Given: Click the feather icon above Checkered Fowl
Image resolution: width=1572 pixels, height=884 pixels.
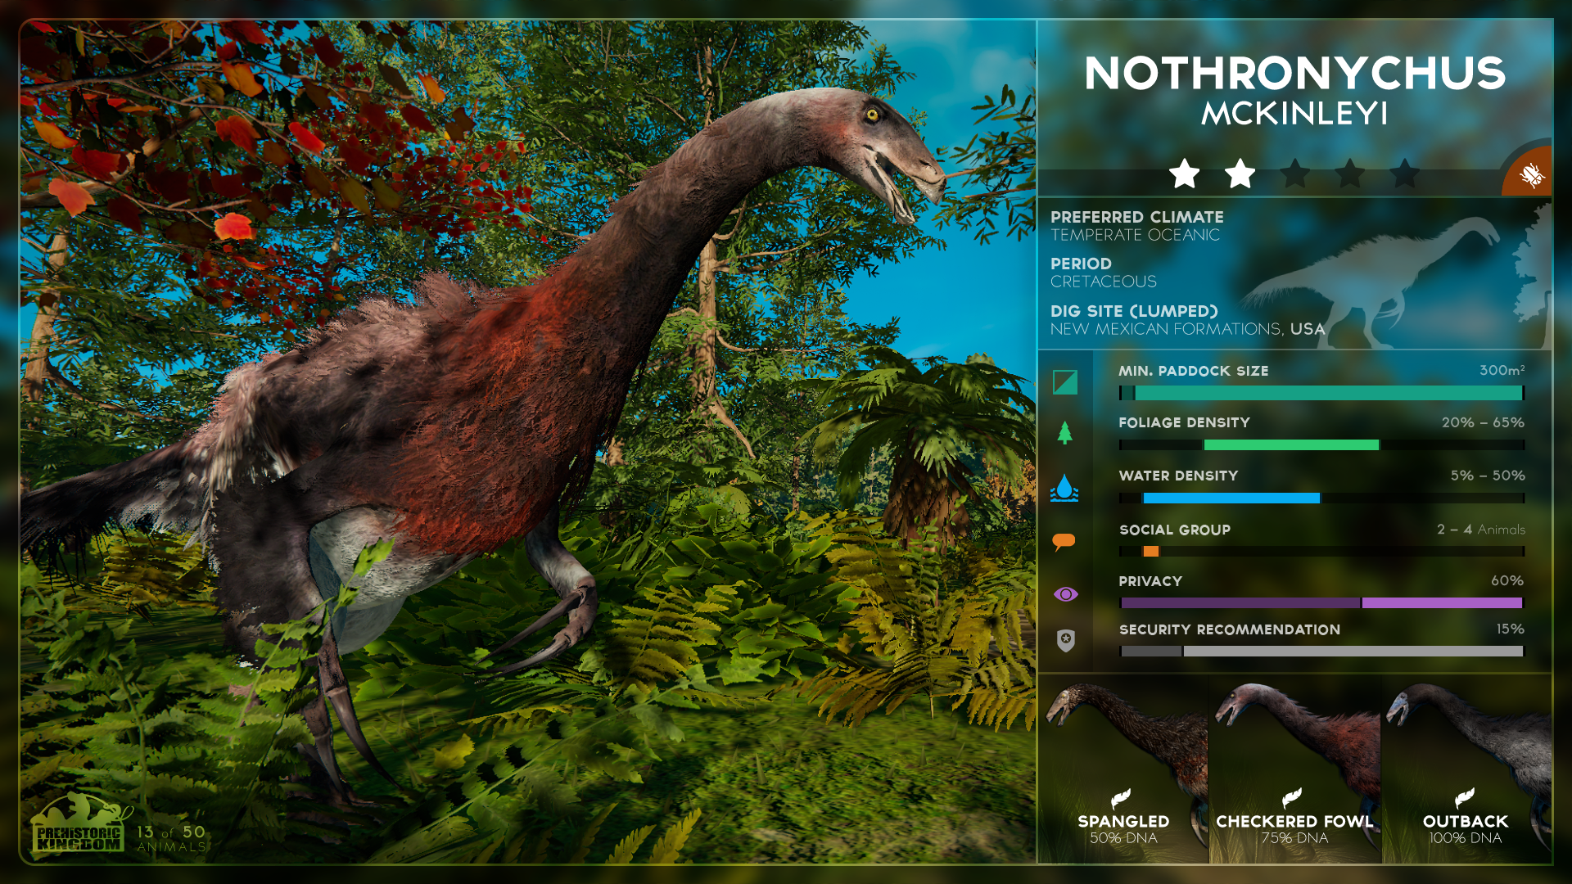Looking at the screenshot, I should click(1292, 798).
